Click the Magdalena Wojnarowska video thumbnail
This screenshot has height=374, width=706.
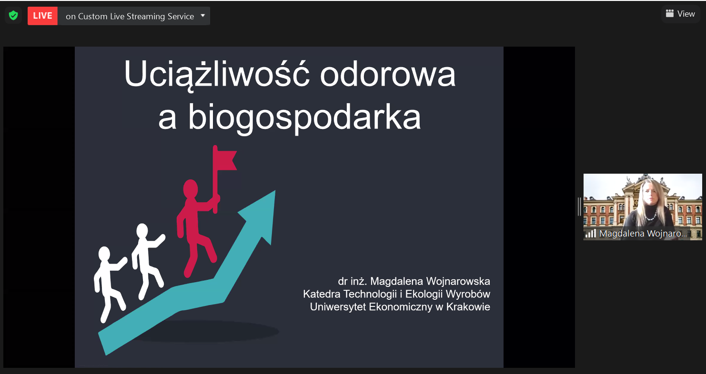point(643,207)
